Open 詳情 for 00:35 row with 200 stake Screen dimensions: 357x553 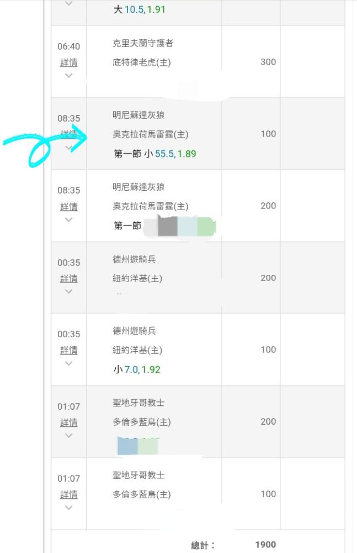(68, 278)
